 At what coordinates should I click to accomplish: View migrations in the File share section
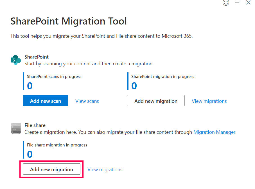click(x=105, y=170)
